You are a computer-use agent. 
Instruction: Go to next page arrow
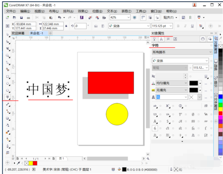[45, 158]
